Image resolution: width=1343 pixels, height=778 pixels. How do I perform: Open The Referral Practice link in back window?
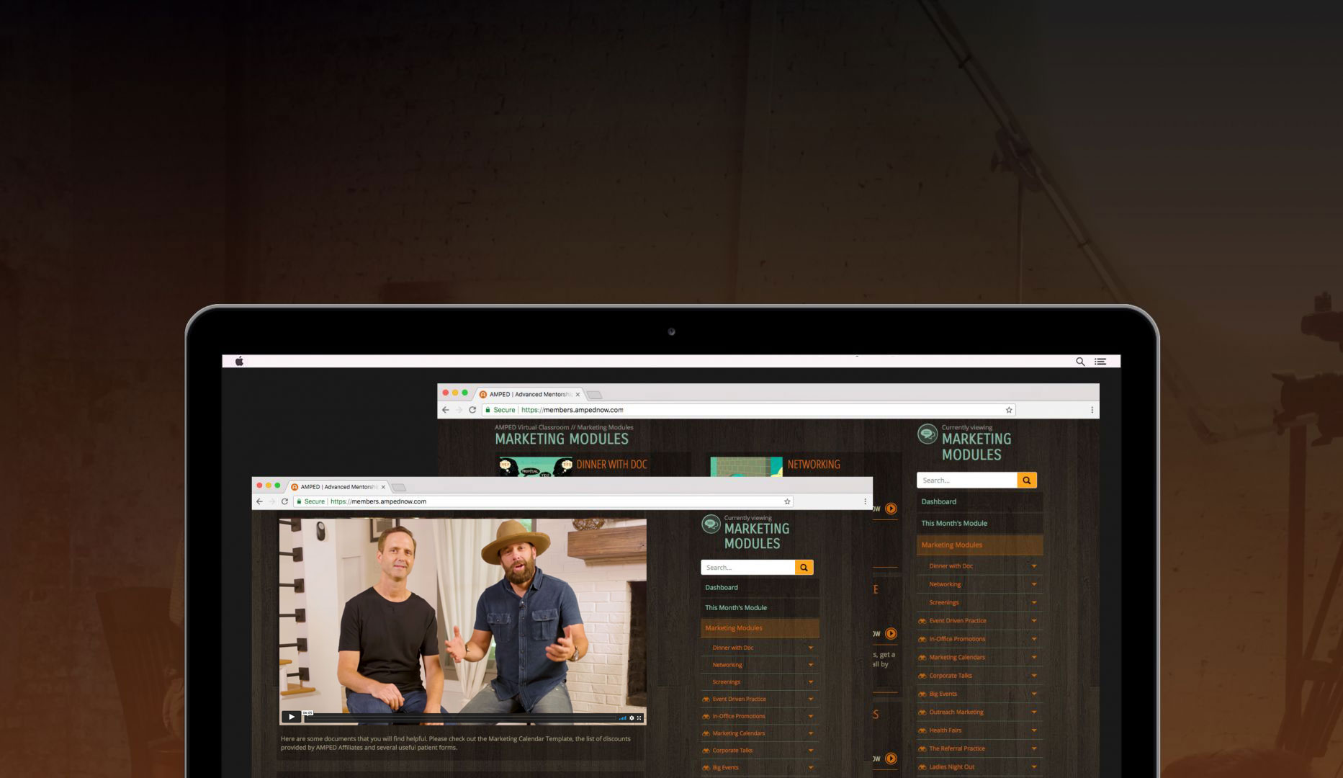point(957,748)
